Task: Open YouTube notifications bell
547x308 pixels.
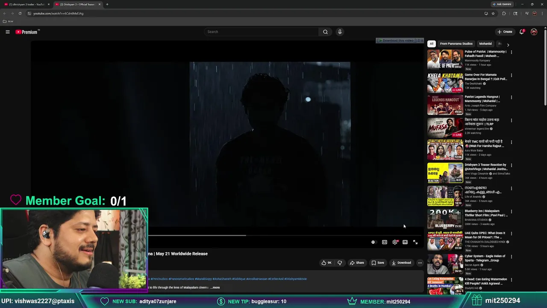Action: click(522, 32)
